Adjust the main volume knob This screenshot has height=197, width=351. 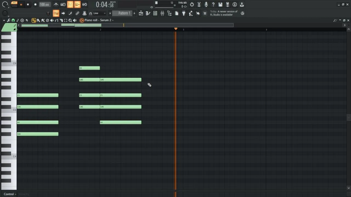(x=5, y=4)
